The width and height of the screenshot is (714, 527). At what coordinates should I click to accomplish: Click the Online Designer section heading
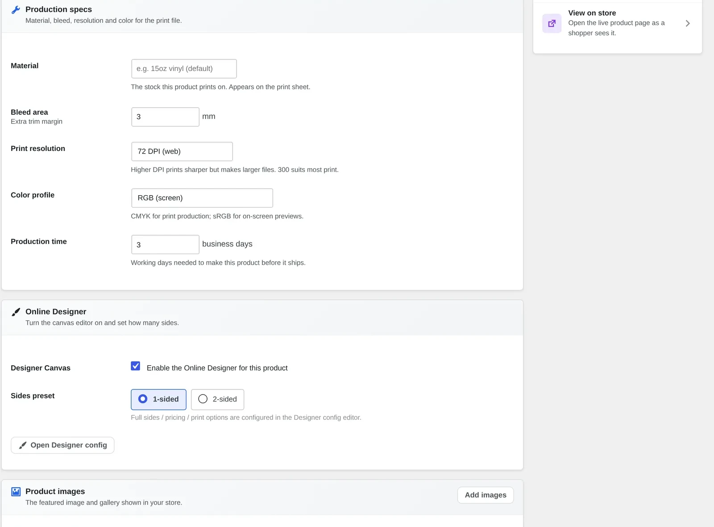[56, 312]
